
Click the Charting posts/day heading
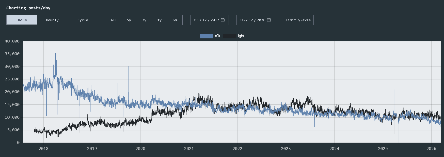click(x=28, y=8)
